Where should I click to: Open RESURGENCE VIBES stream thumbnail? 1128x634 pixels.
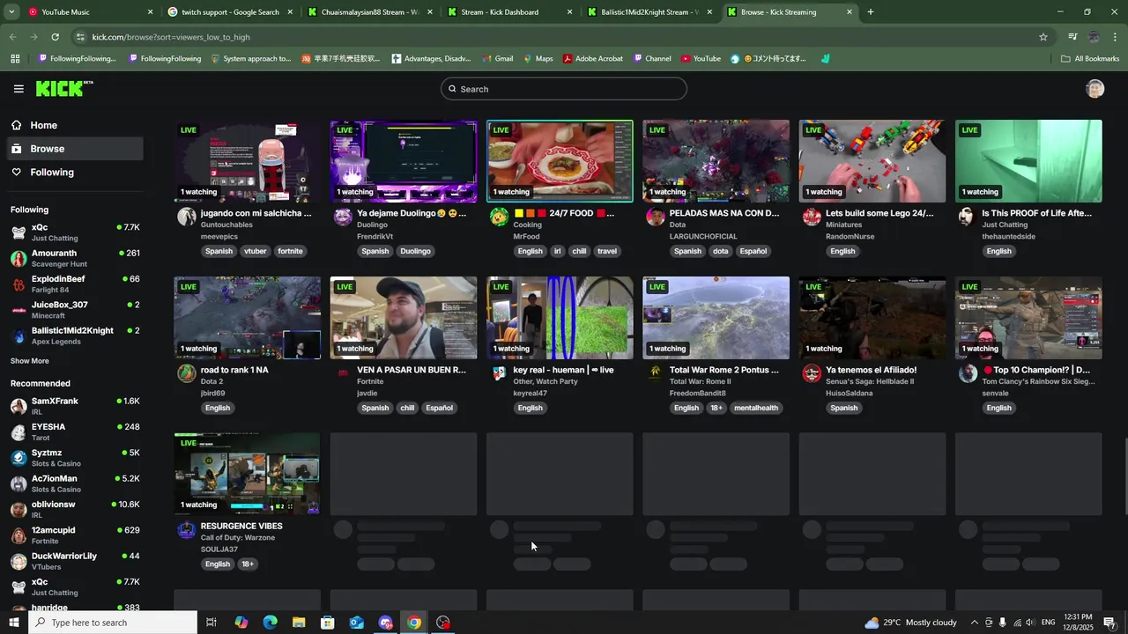click(x=247, y=474)
